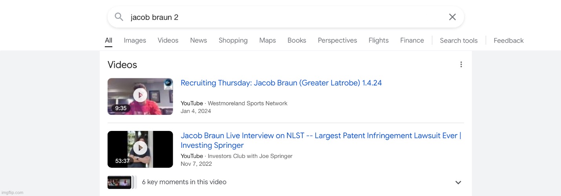561x196 pixels.
Task: Switch to the Images tab
Action: click(x=135, y=40)
